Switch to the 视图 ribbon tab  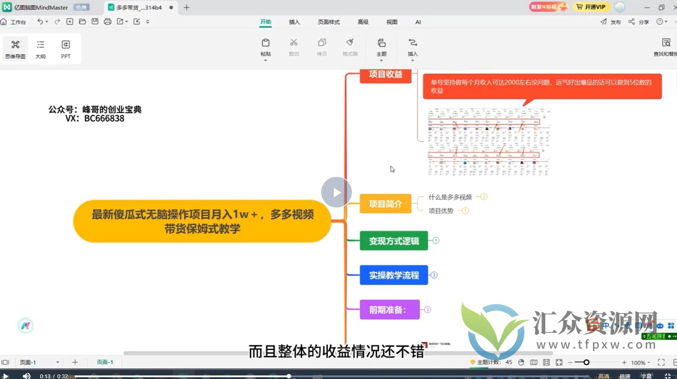click(x=392, y=22)
